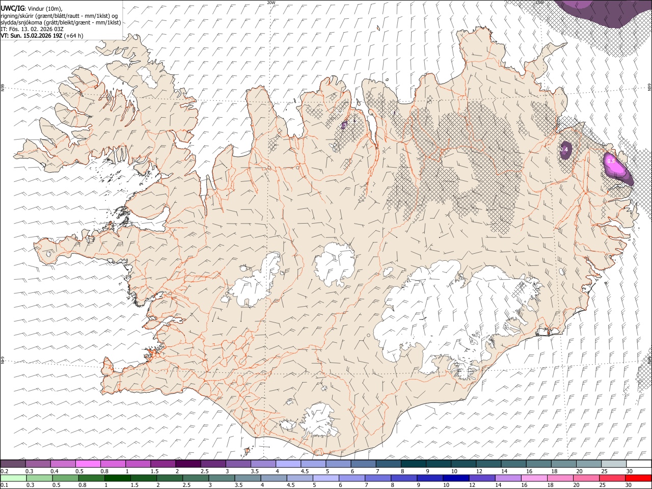Select lower-scale bright red swatch after 30
Viewport: 652px width, 489px height.
[x=639, y=478]
